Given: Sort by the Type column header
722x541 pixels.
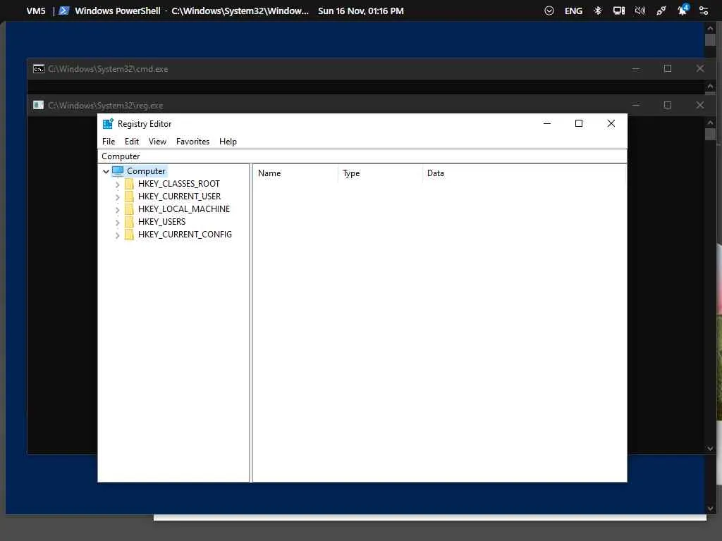Looking at the screenshot, I should 380,173.
